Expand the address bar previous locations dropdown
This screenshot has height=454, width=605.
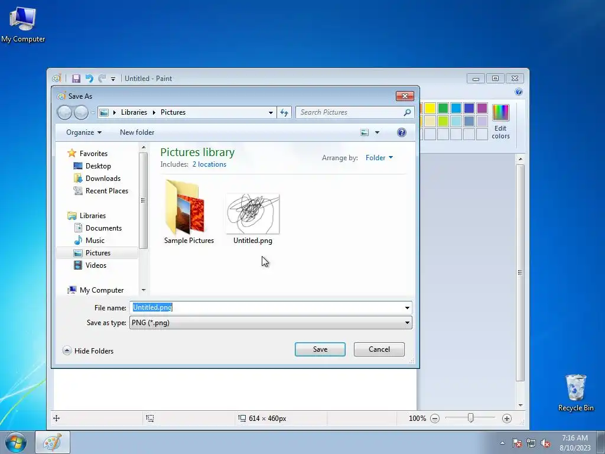coord(271,112)
